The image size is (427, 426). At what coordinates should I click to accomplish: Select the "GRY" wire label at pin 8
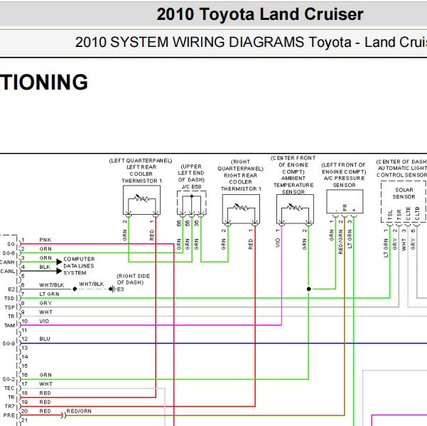45,303
